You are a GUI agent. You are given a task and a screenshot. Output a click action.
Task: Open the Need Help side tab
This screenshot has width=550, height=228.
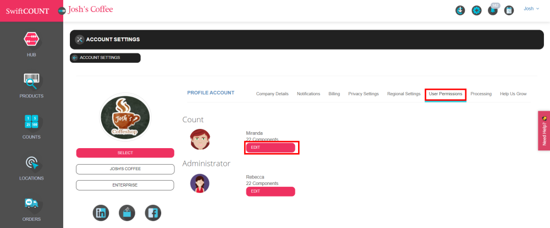click(544, 131)
